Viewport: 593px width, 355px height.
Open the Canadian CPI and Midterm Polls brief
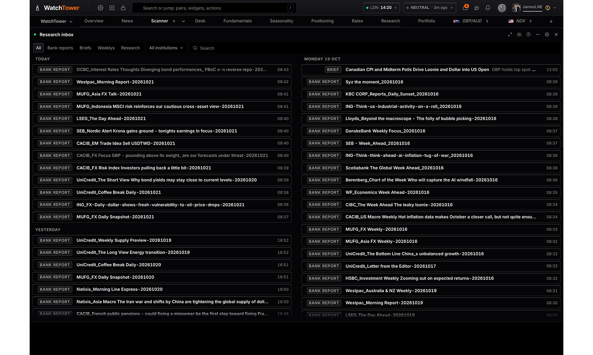click(431, 70)
